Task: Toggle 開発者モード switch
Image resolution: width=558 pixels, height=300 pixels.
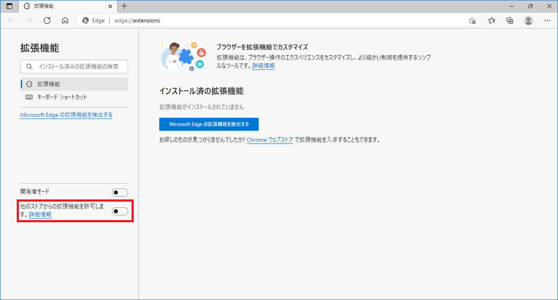Action: coord(120,192)
